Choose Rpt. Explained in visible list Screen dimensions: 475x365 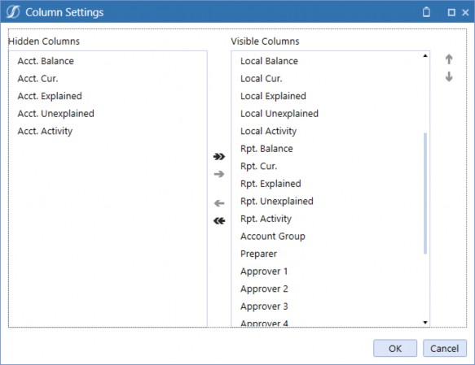point(270,184)
